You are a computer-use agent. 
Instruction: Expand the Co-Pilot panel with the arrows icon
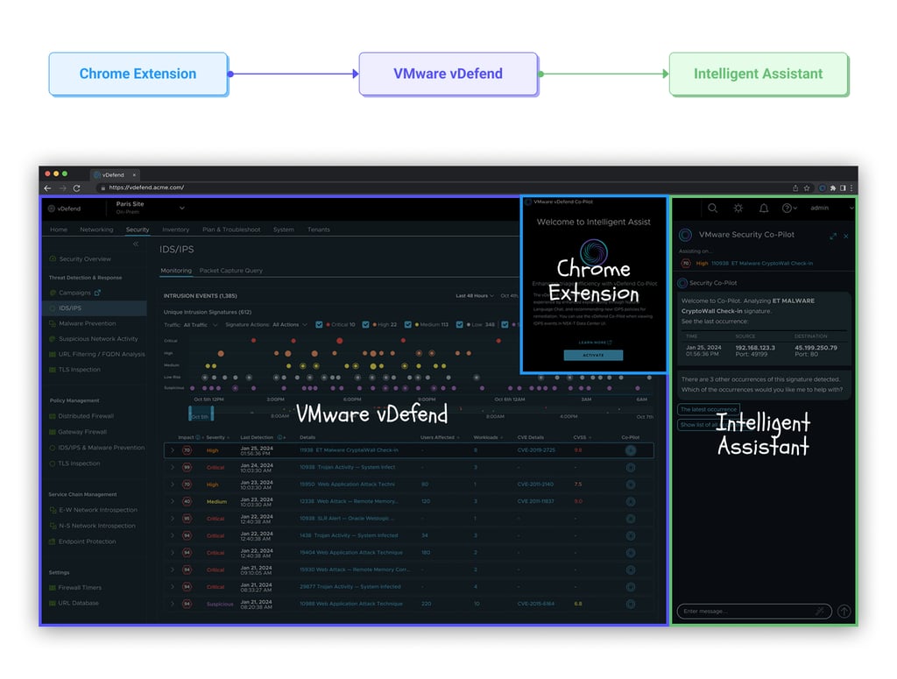coord(833,236)
